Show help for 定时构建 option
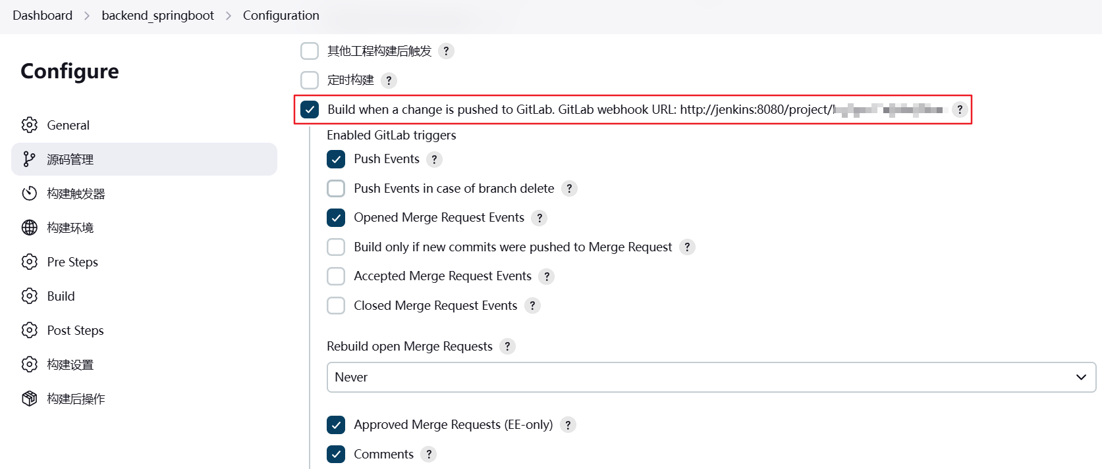Viewport: 1102px width, 469px height. (x=389, y=80)
